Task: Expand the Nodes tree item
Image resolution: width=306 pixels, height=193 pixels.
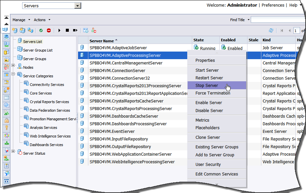Action: 13,65
